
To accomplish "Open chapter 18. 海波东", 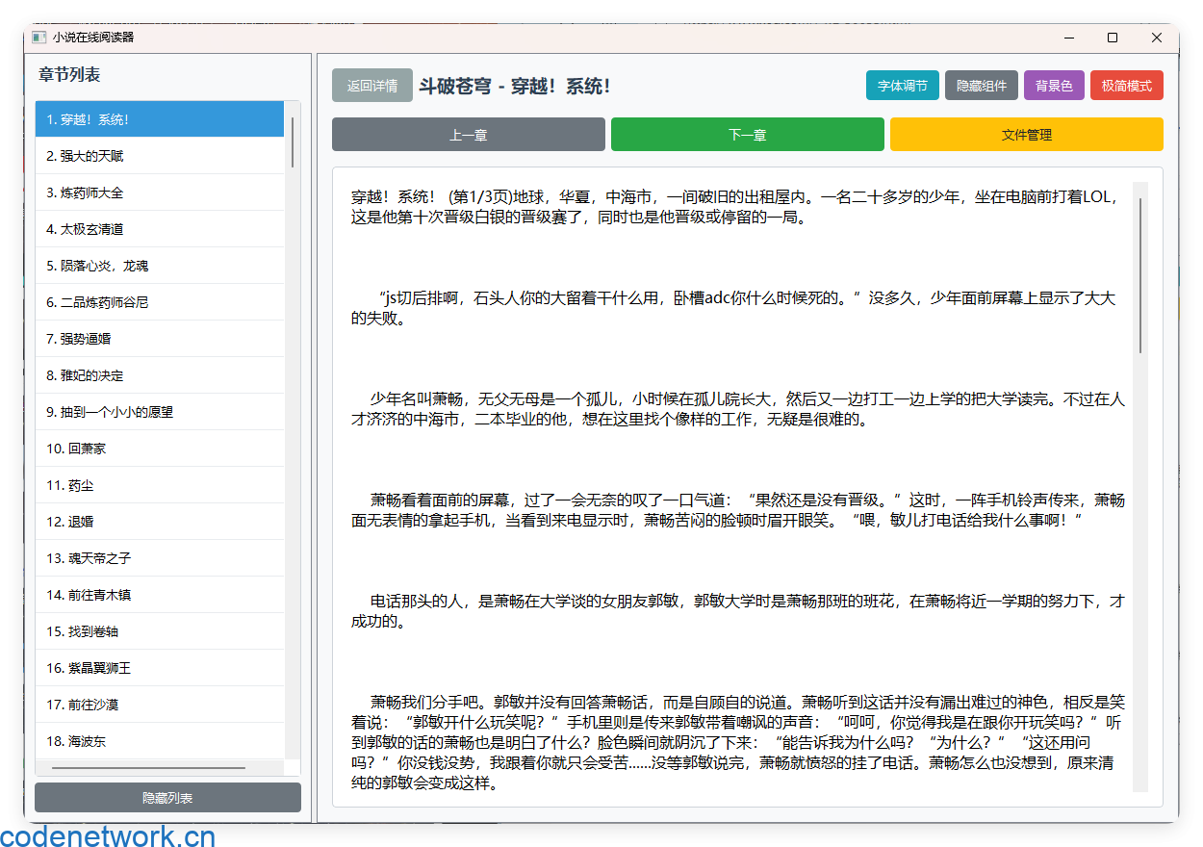I will (160, 741).
